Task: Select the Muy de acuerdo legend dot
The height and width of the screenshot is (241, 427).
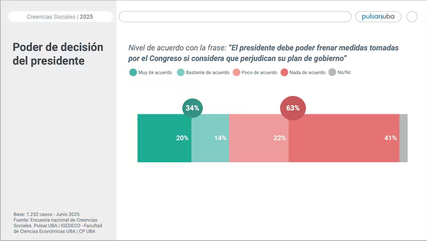Action: click(x=133, y=72)
